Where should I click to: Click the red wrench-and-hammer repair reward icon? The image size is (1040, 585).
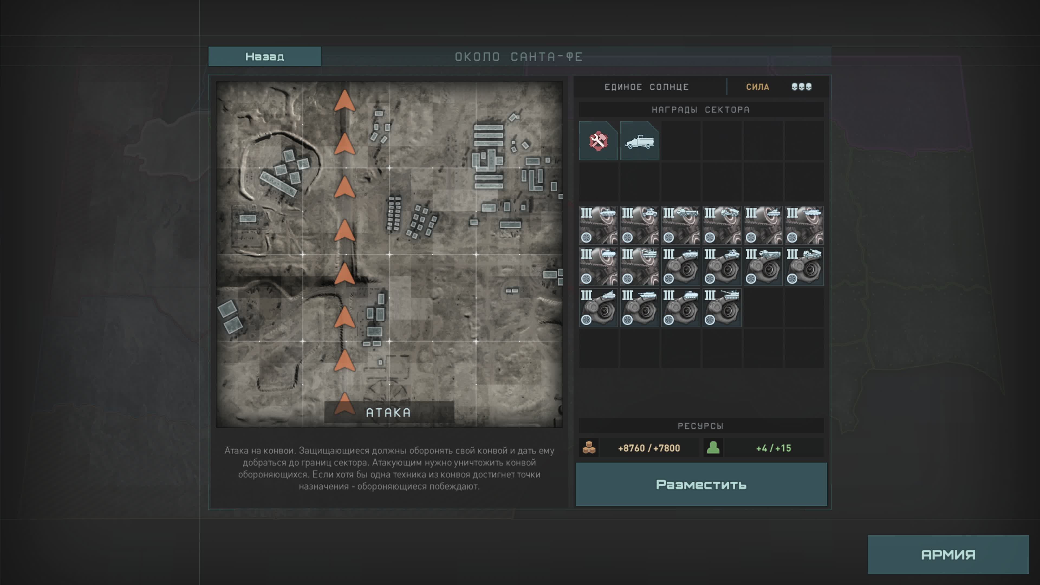pos(598,141)
